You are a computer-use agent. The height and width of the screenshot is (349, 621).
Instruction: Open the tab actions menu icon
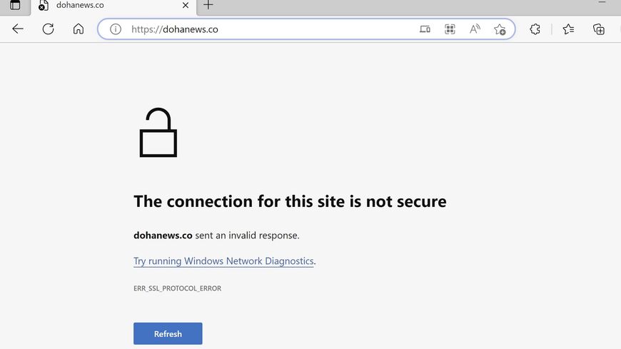(15, 5)
